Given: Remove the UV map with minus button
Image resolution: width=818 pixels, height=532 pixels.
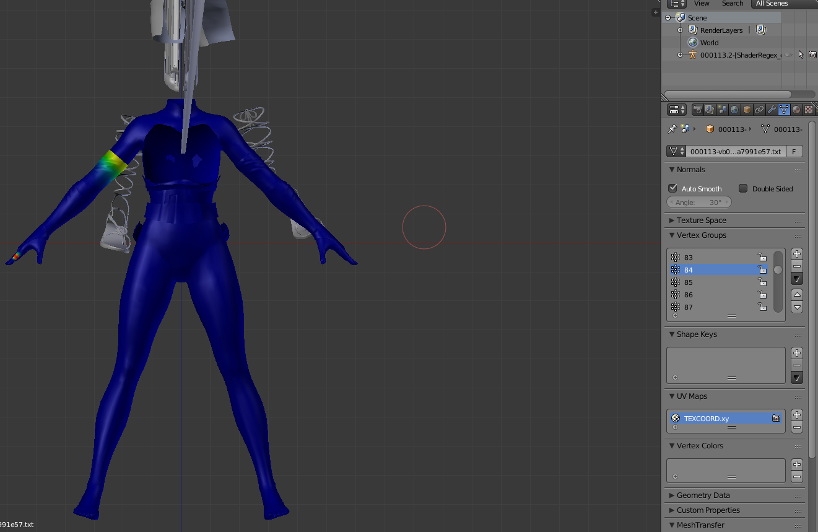Looking at the screenshot, I should click(797, 427).
